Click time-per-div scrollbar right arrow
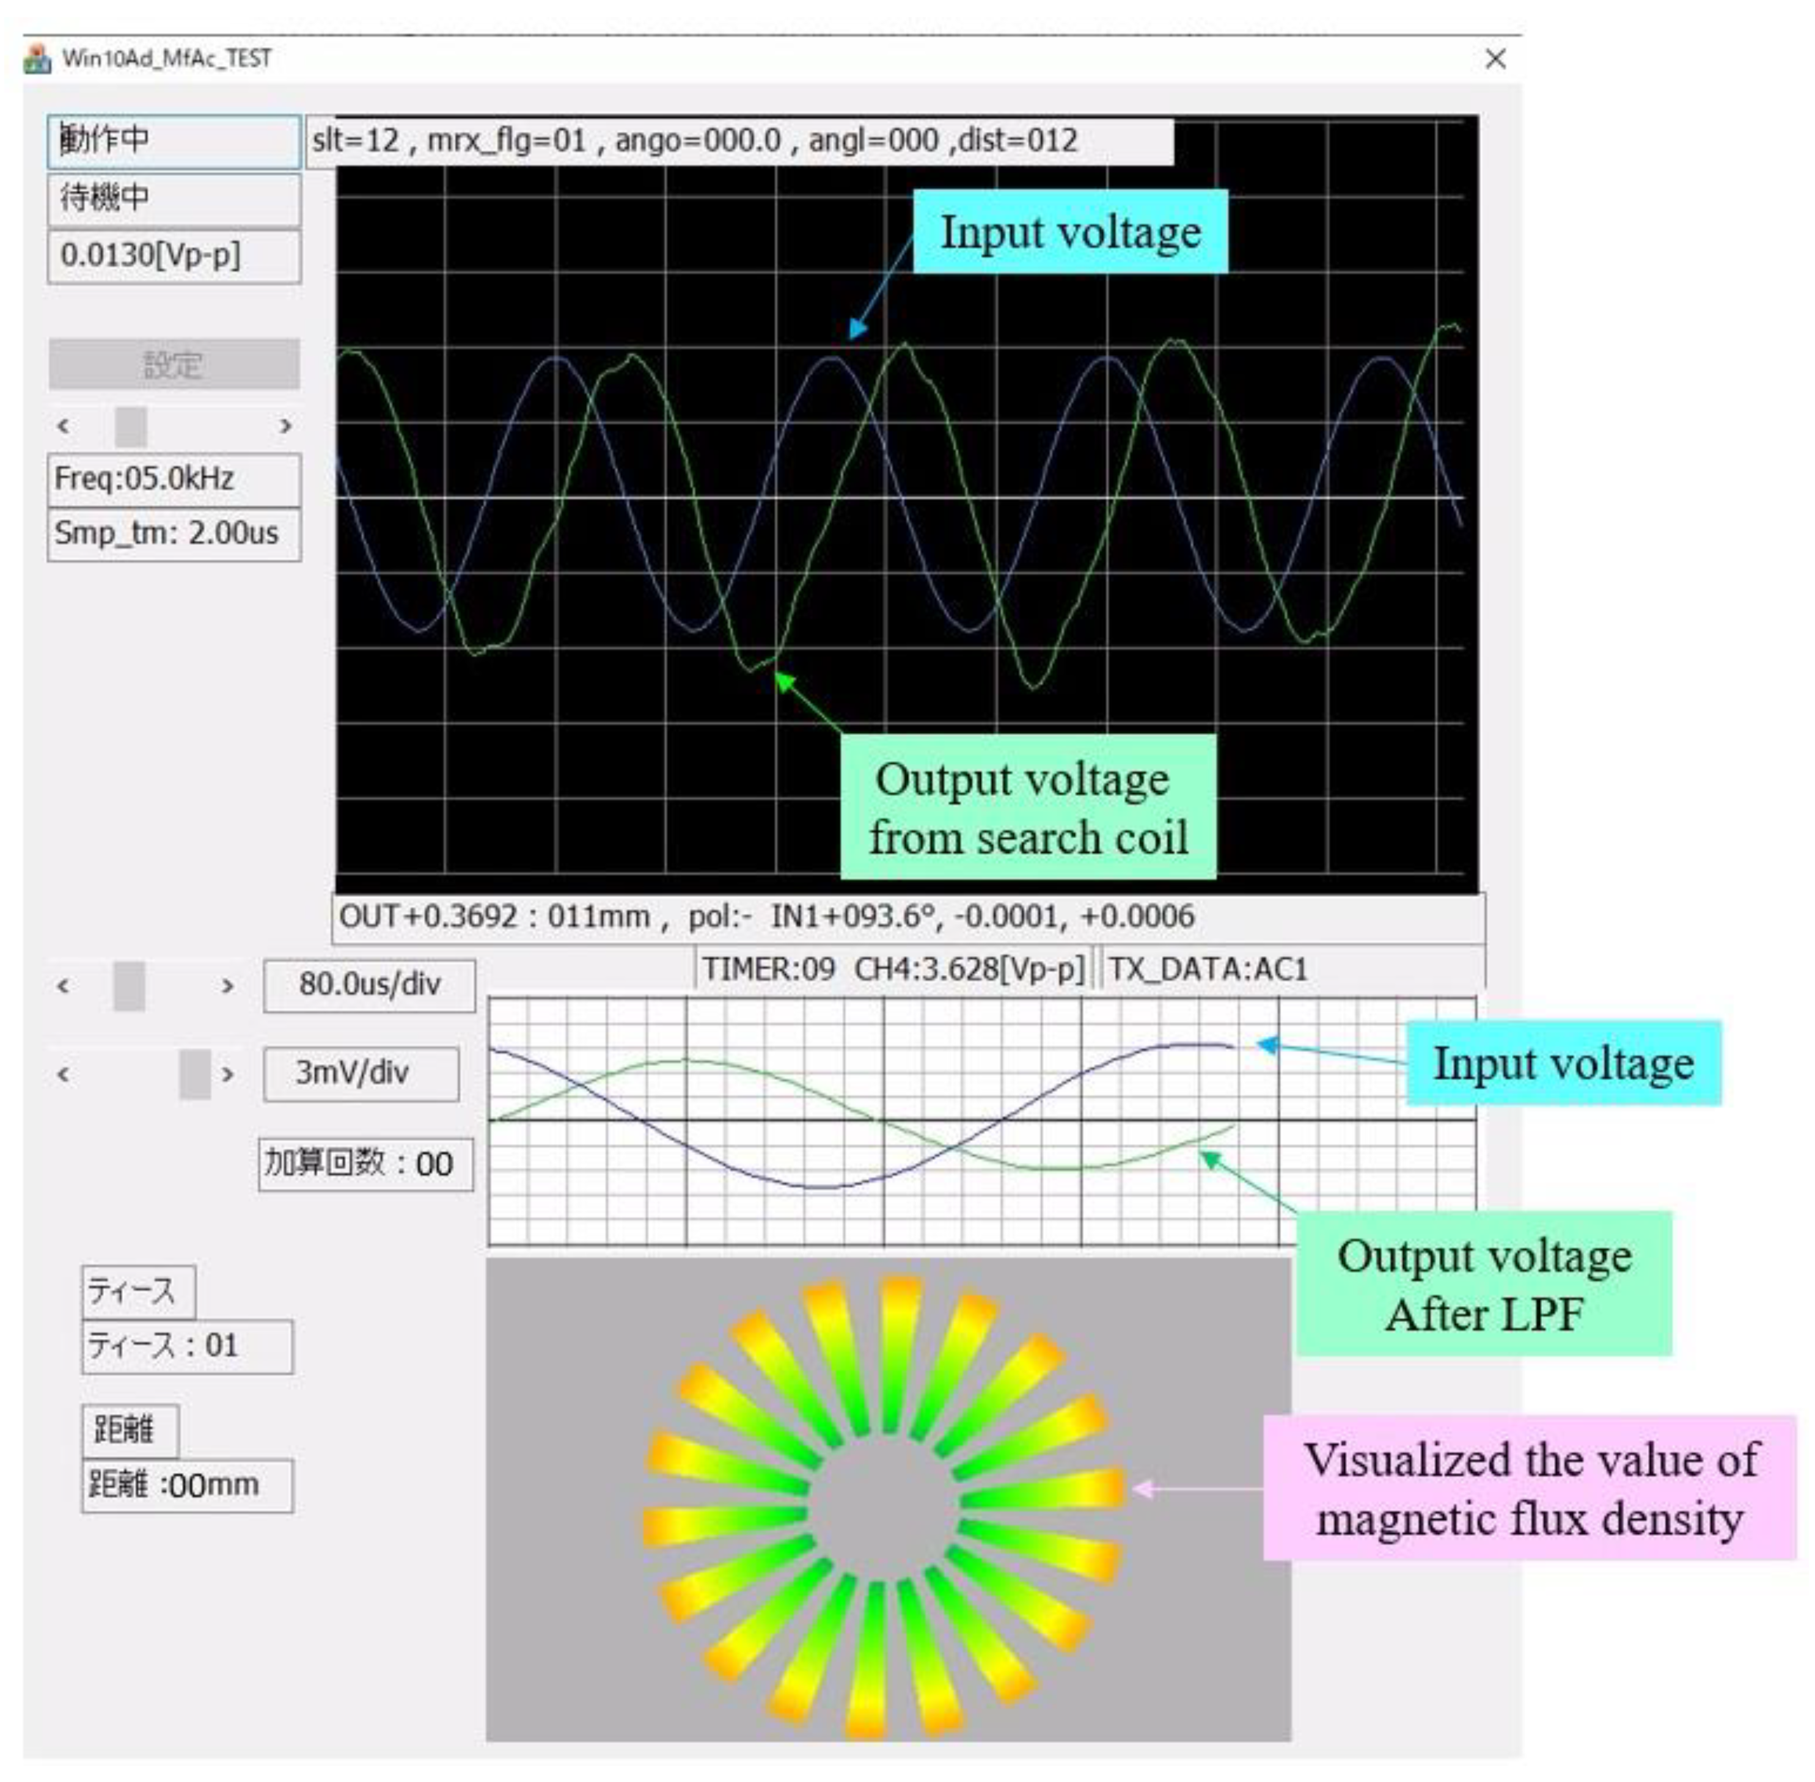 pos(227,985)
